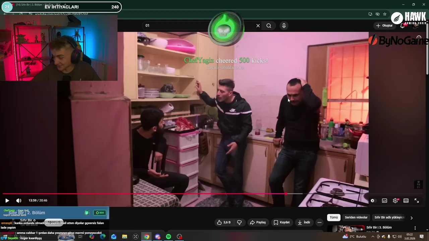Turn on subtitles with the captions button
This screenshot has height=241, width=429.
tap(384, 200)
